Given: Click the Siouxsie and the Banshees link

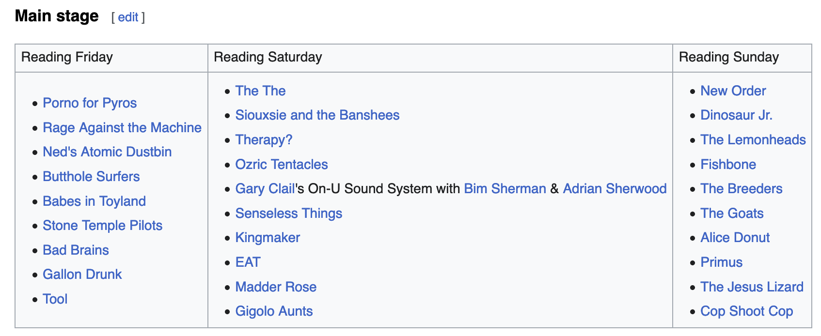Looking at the screenshot, I should tap(317, 115).
